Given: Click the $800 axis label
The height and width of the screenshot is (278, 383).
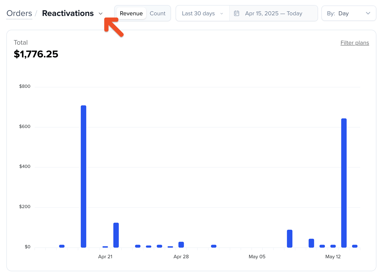Looking at the screenshot, I should click(24, 86).
